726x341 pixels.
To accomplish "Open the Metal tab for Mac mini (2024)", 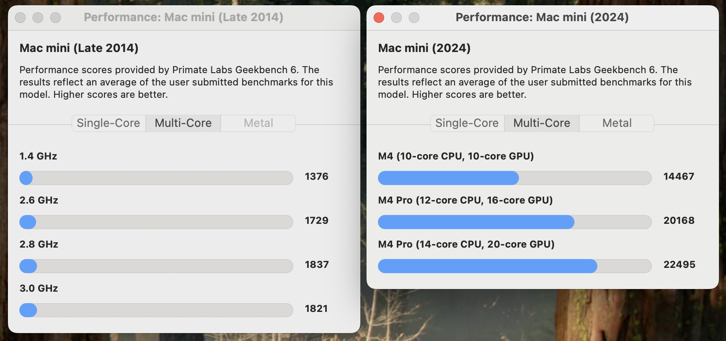I will [x=617, y=123].
